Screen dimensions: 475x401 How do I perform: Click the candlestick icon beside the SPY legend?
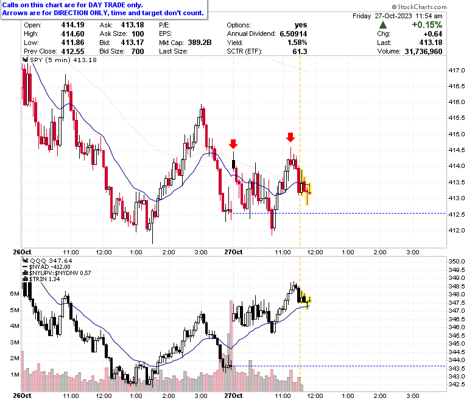[26, 60]
